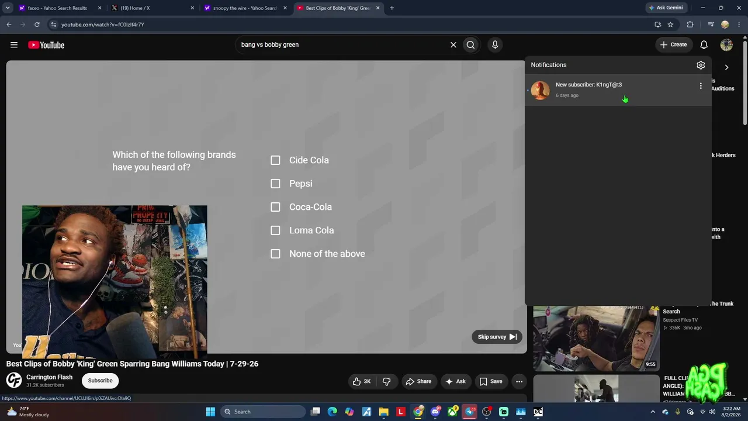Open options for the K1ngT@t3 notification
This screenshot has width=748, height=421.
[701, 86]
